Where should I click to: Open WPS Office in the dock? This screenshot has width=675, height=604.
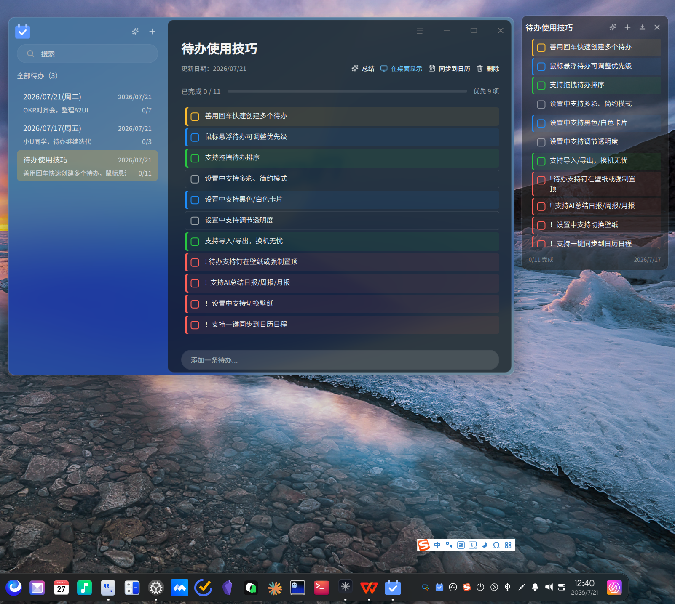tap(369, 588)
